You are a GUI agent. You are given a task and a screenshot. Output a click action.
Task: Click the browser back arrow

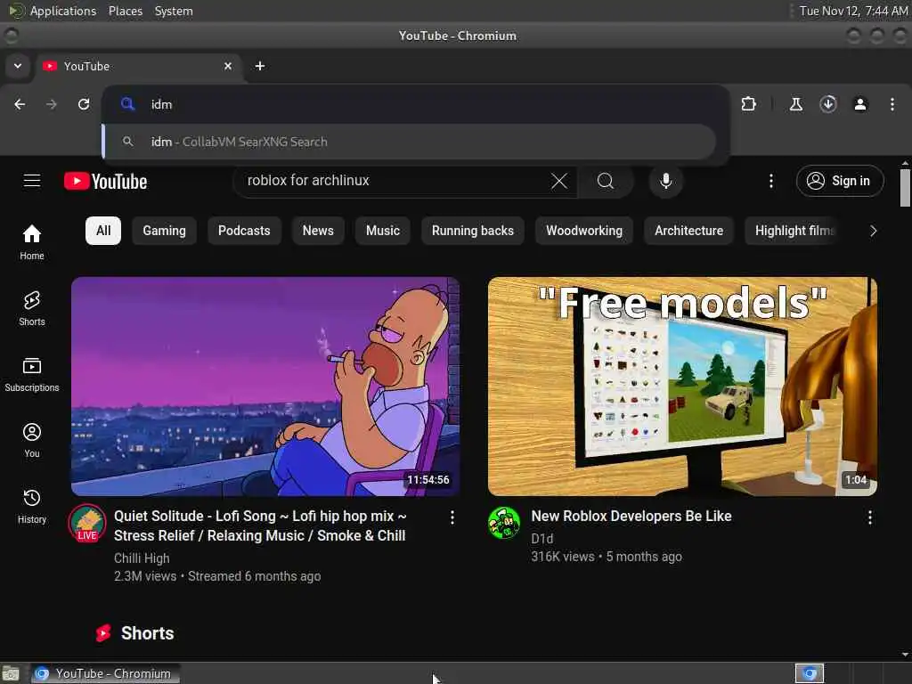point(20,104)
